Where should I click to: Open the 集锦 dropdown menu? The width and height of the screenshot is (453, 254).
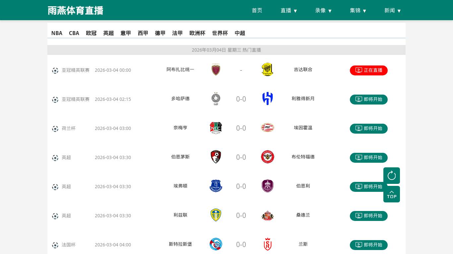[358, 11]
